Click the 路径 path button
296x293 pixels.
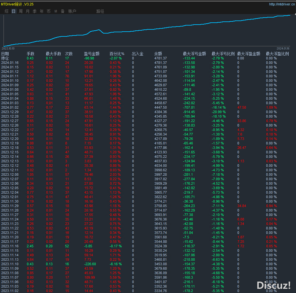(100, 11)
